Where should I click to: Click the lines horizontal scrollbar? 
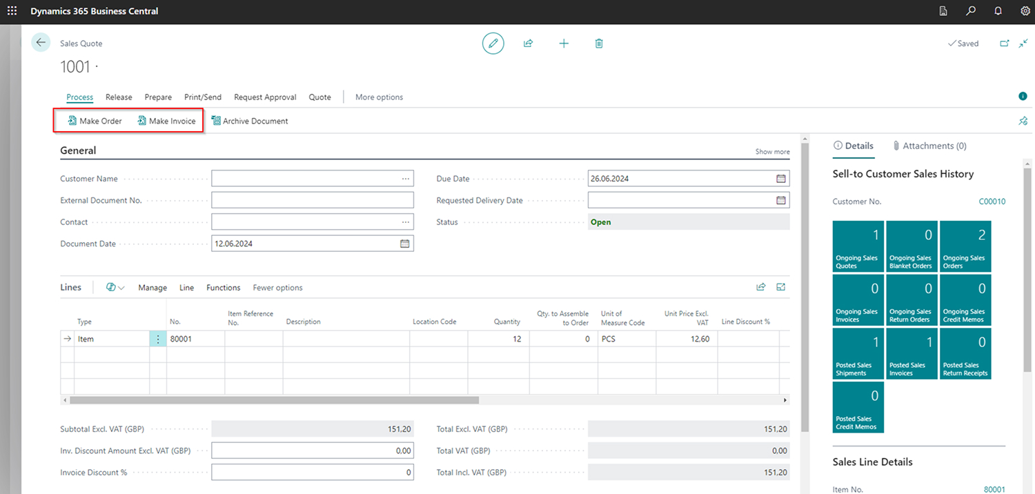click(274, 400)
